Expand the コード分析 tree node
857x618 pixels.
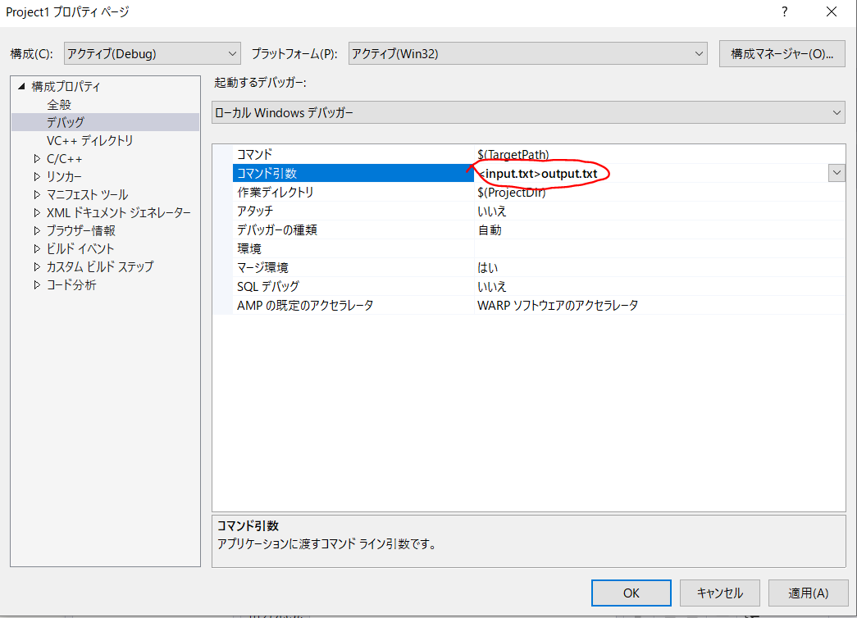37,284
